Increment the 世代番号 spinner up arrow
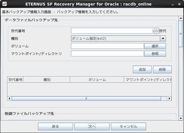 click(x=157, y=29)
